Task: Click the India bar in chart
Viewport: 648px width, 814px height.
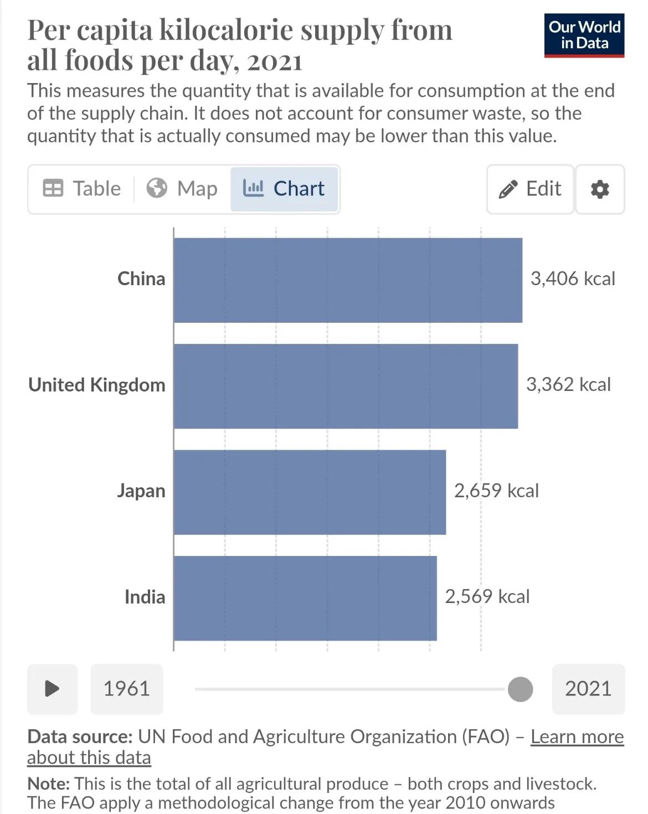Action: pos(305,598)
